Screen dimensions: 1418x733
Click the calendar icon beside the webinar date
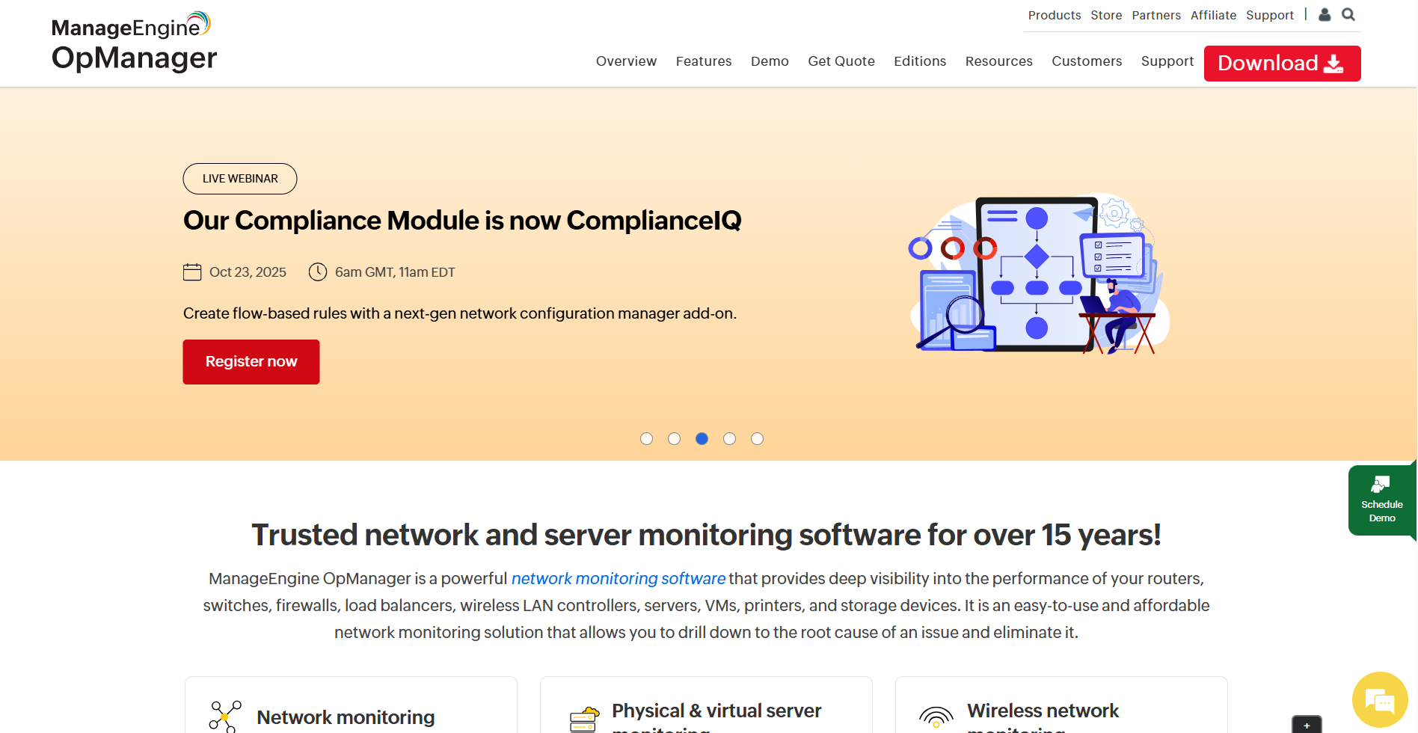pos(191,272)
